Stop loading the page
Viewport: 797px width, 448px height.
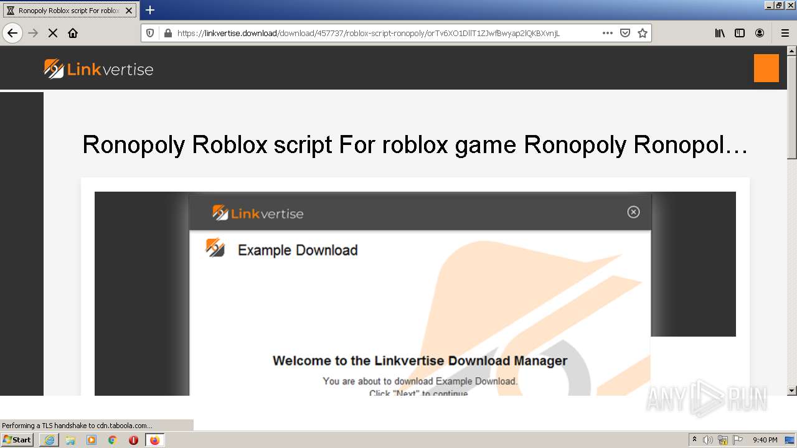(53, 33)
